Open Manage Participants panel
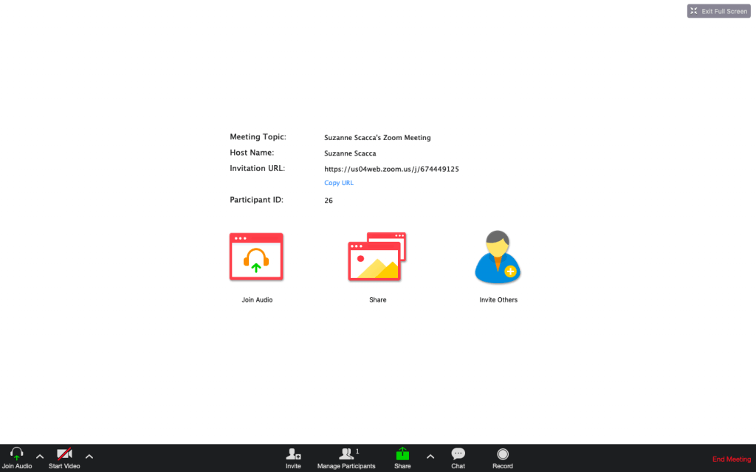The width and height of the screenshot is (756, 472). tap(346, 455)
